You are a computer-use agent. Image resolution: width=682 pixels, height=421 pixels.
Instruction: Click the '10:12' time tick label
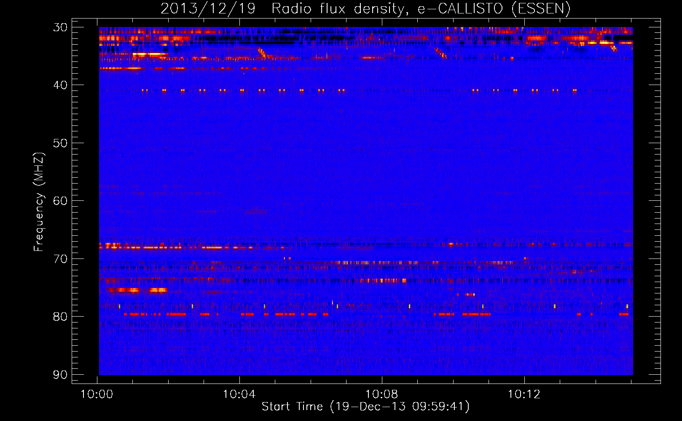click(x=524, y=394)
